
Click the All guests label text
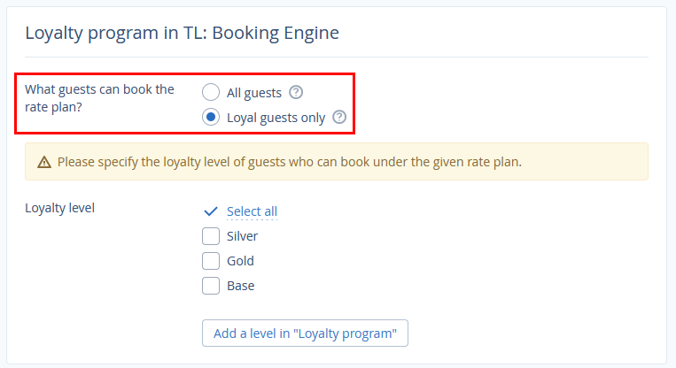pyautogui.click(x=254, y=93)
